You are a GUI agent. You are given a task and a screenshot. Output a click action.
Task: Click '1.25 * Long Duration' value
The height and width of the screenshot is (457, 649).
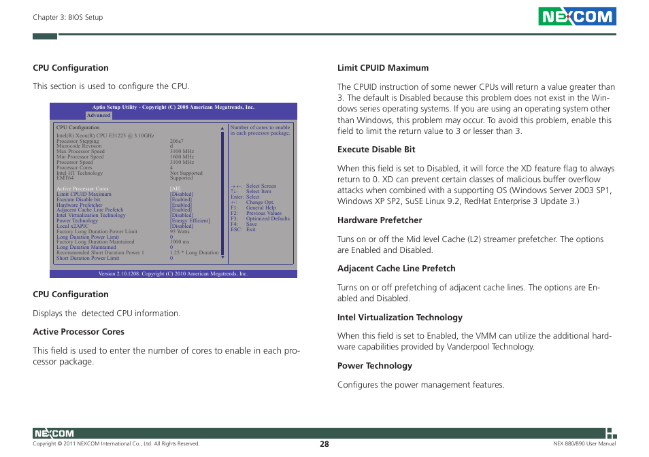tap(194, 253)
